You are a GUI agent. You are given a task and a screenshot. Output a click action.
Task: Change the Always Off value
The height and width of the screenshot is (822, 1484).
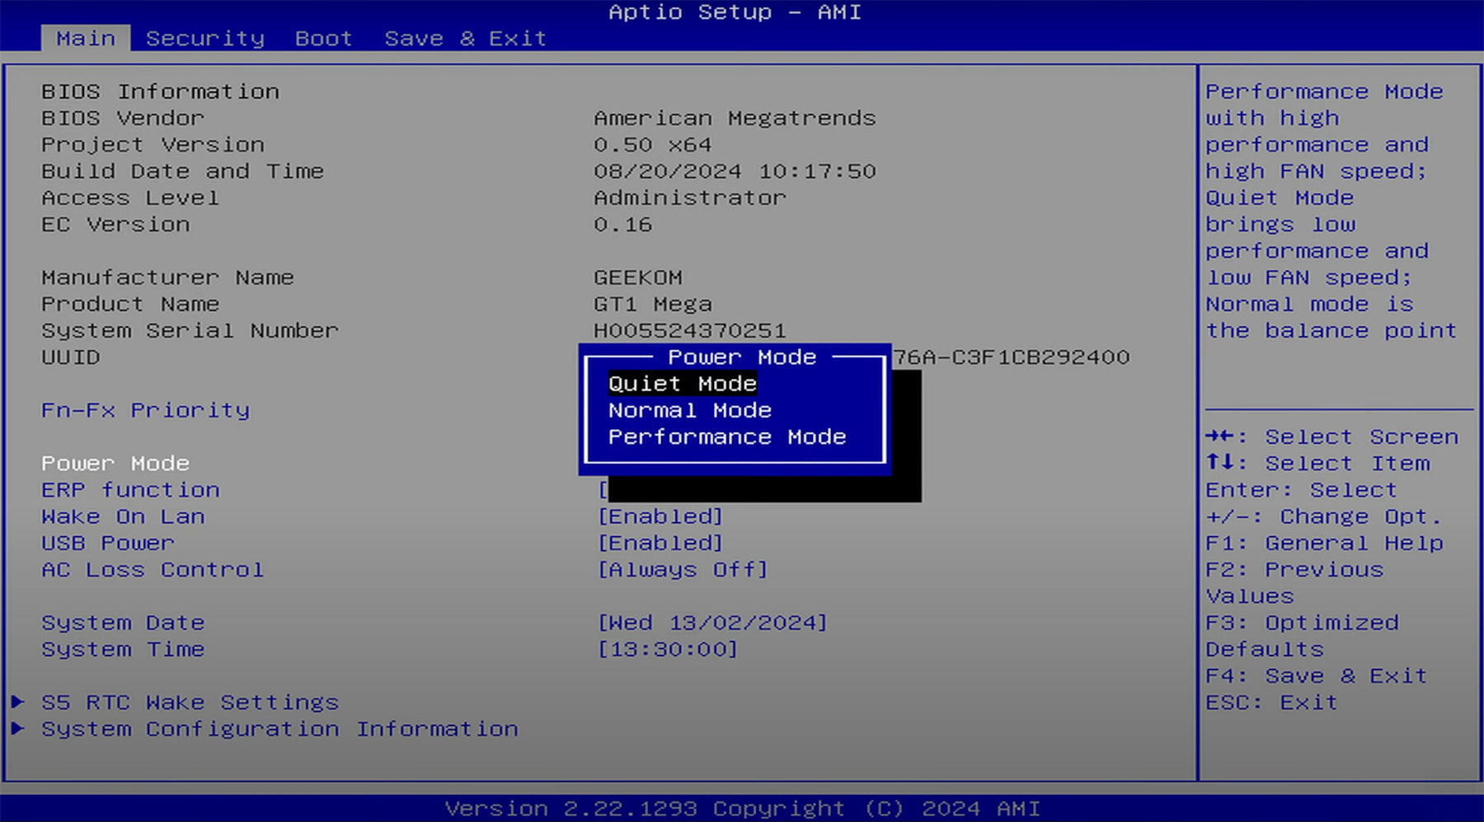683,570
